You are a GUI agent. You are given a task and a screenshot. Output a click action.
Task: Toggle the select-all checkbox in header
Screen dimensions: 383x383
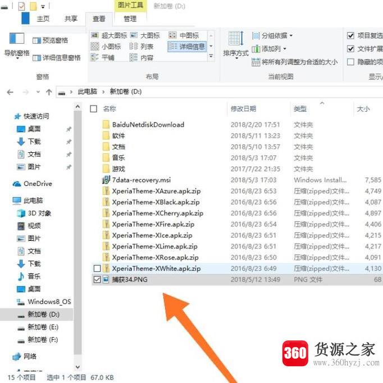point(94,109)
